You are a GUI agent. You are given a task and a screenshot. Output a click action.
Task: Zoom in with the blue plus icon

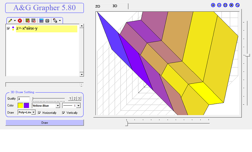(x=213, y=5)
